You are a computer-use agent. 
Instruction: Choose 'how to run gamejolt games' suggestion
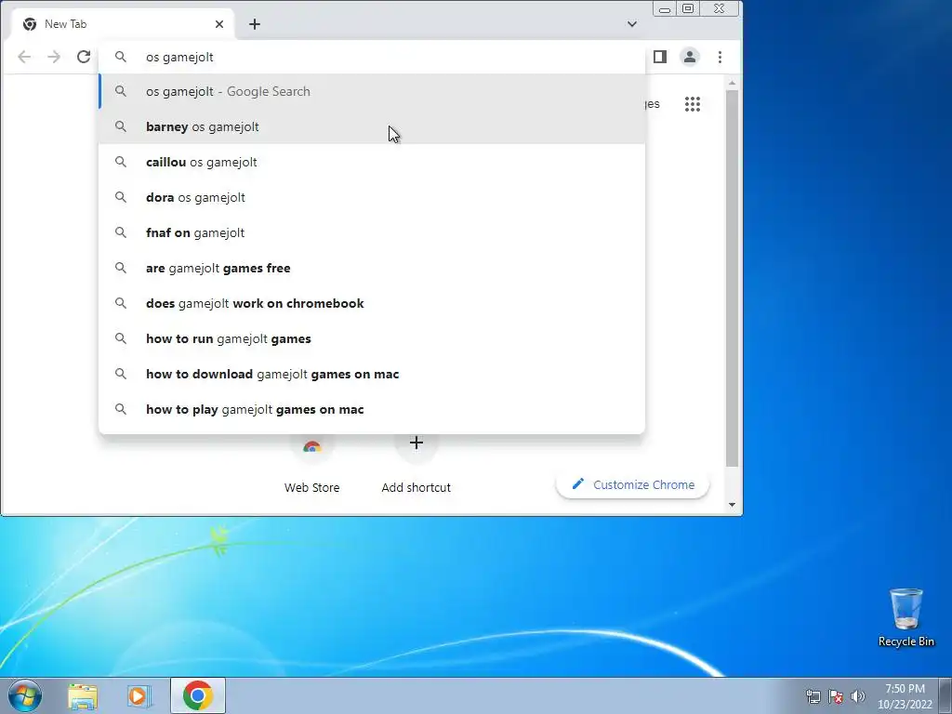(x=372, y=338)
